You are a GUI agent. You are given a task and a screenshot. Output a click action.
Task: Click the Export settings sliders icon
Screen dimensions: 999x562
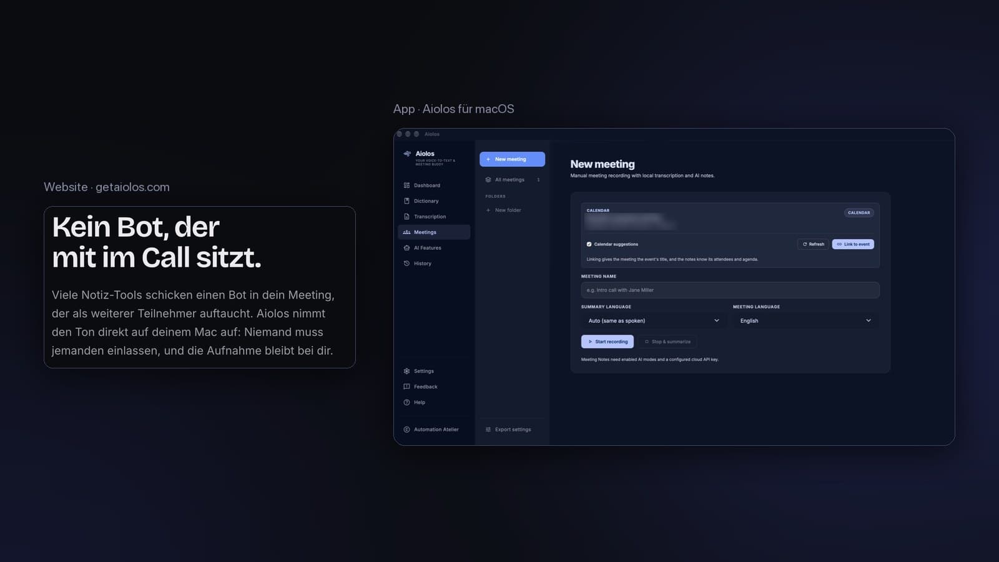pyautogui.click(x=488, y=430)
